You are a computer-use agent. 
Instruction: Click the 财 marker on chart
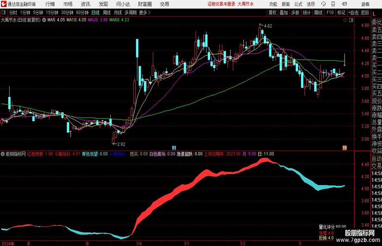(174, 147)
